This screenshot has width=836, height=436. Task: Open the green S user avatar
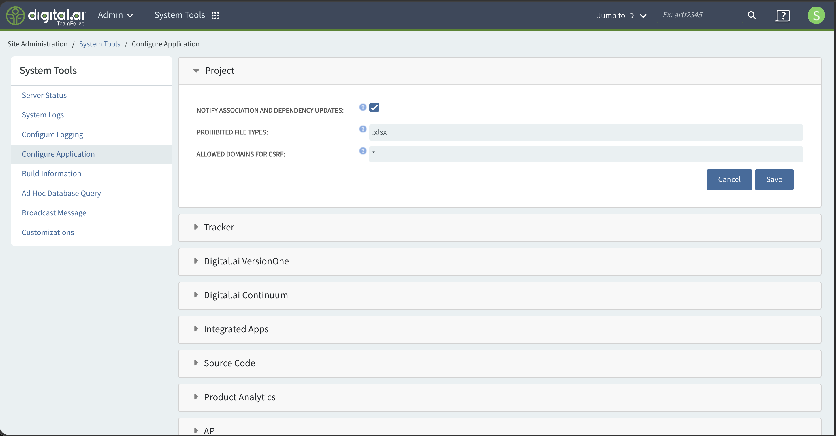(816, 15)
